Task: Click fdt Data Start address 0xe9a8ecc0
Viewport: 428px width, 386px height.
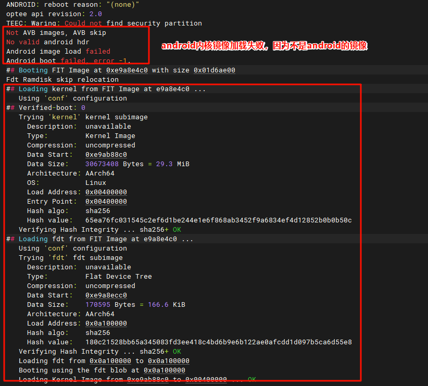Action: pos(106,295)
